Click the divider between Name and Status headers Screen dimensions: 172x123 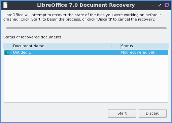(x=111, y=46)
